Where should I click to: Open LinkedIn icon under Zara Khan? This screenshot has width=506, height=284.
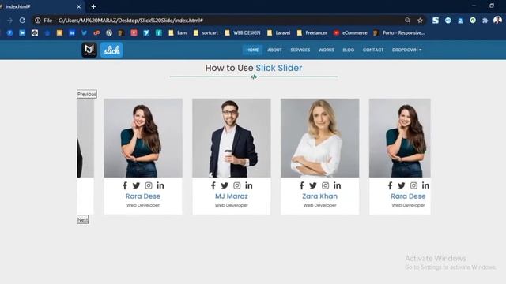tap(338, 185)
